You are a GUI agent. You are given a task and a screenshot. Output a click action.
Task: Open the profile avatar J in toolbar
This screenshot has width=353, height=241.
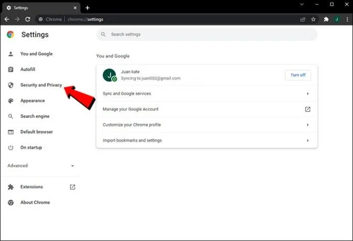point(337,19)
